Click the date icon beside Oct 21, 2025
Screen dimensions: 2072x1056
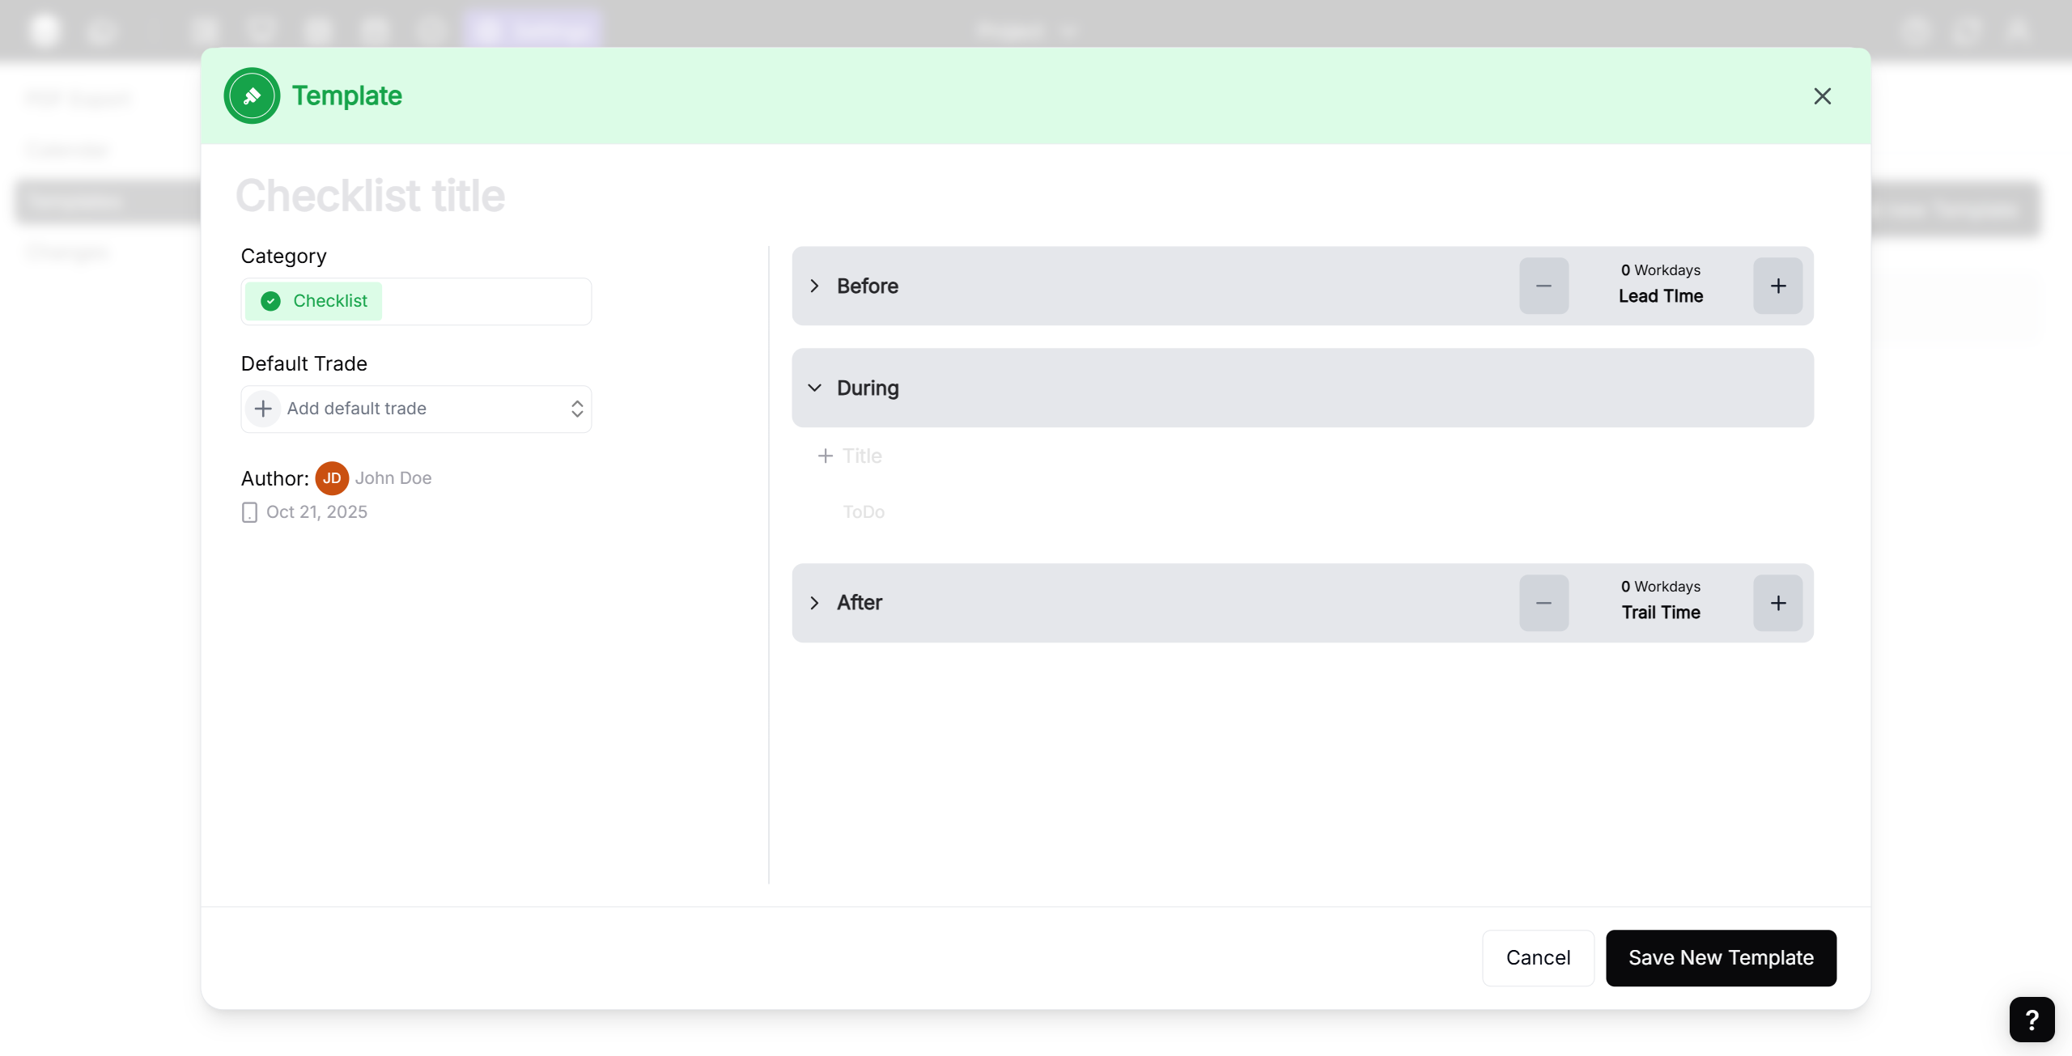pyautogui.click(x=249, y=512)
